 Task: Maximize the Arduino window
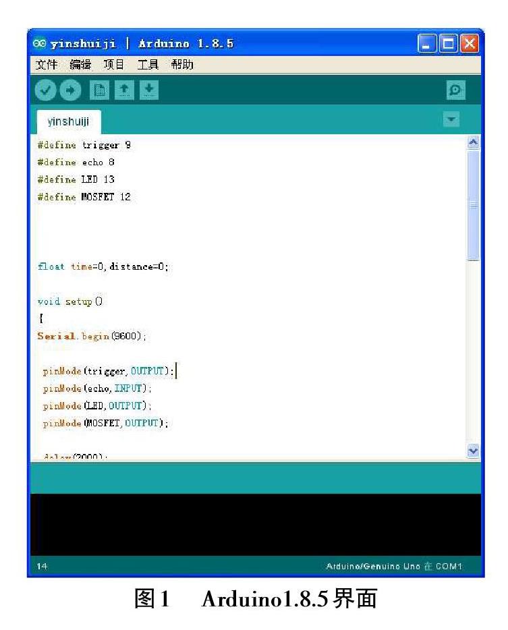click(x=448, y=43)
